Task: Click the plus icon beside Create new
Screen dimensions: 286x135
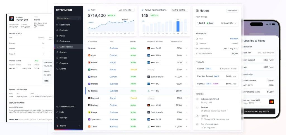Action: click(x=79, y=18)
